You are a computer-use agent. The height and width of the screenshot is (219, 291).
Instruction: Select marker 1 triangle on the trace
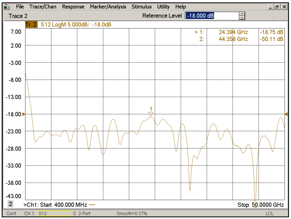151,114
